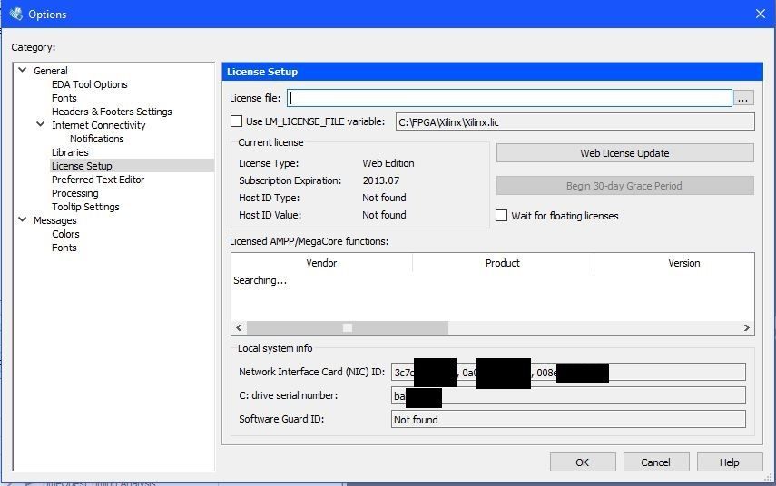
Task: Click the 'Web Edition' license type value
Action: (388, 163)
